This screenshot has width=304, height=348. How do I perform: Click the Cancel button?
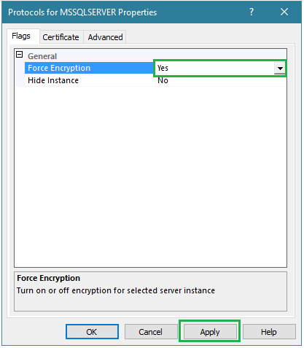click(x=151, y=332)
